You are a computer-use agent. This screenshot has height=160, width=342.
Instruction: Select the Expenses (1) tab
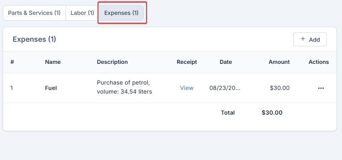pos(121,13)
